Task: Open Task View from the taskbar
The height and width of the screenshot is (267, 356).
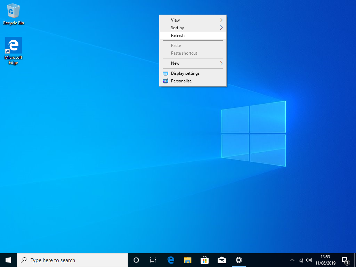Action: [x=153, y=260]
